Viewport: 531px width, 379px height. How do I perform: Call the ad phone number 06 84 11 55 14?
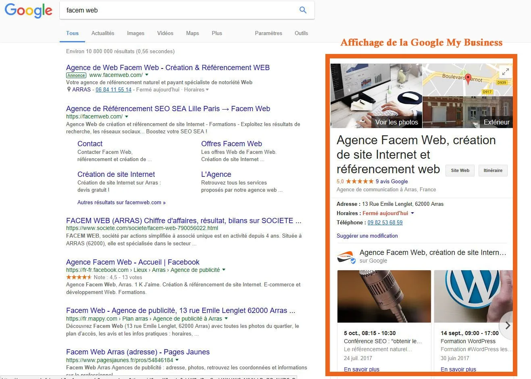coord(113,89)
